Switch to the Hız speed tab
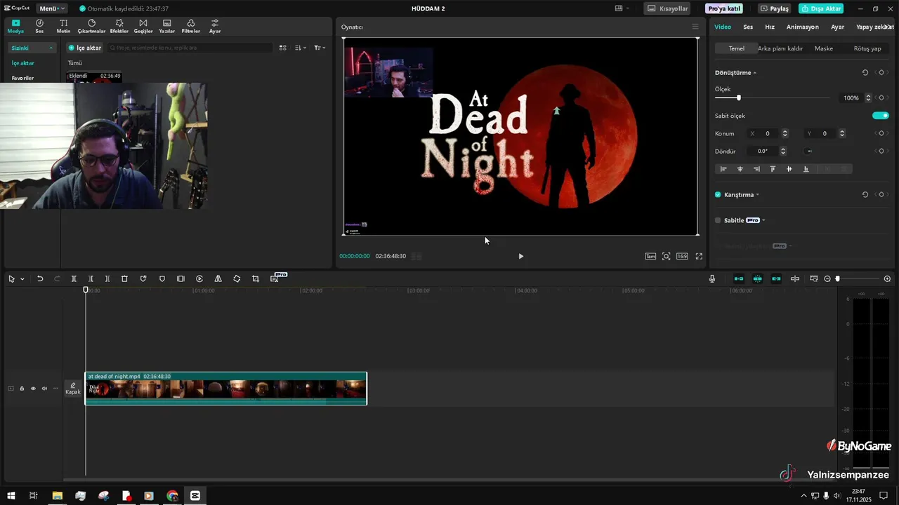Image resolution: width=899 pixels, height=505 pixels. 770,27
